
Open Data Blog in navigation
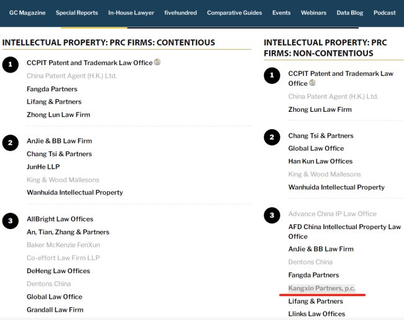point(350,12)
